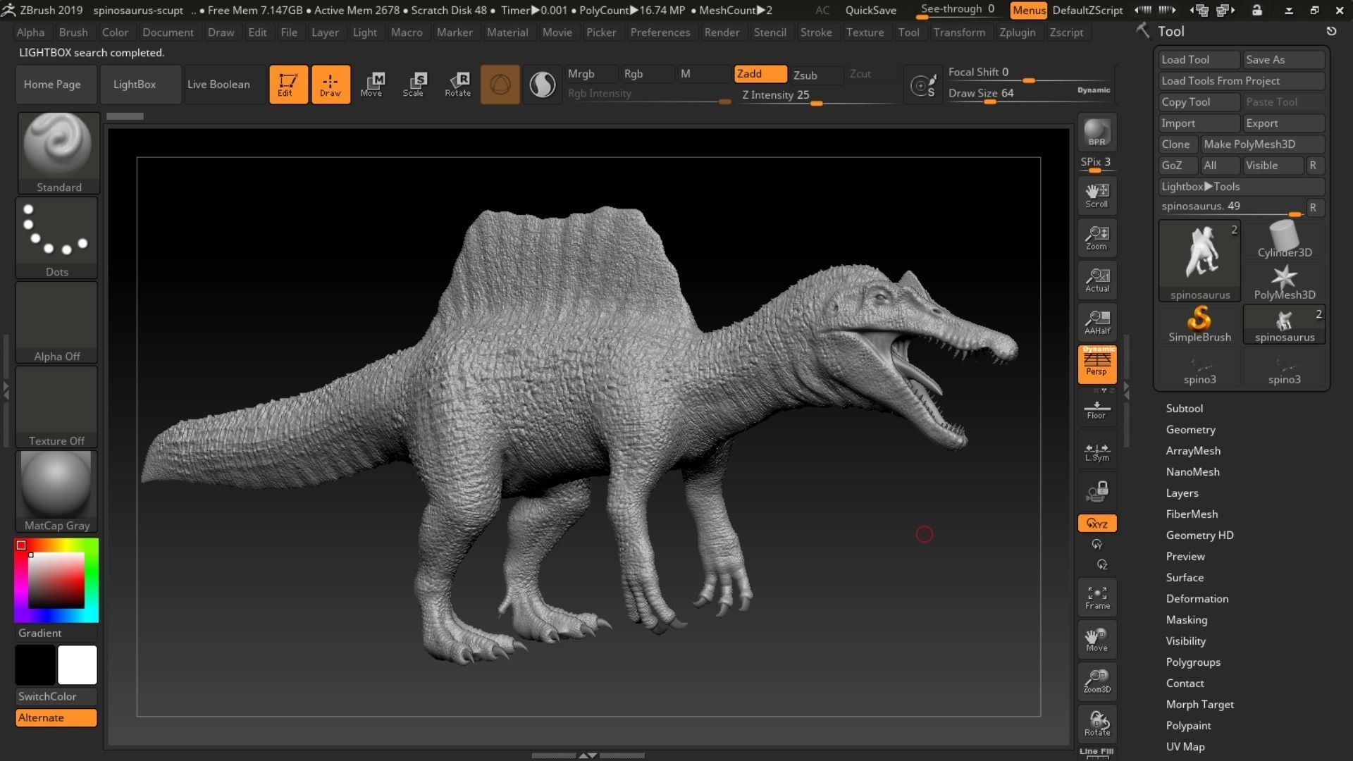This screenshot has height=761, width=1353.
Task: Click the Actual size icon
Action: 1097,280
